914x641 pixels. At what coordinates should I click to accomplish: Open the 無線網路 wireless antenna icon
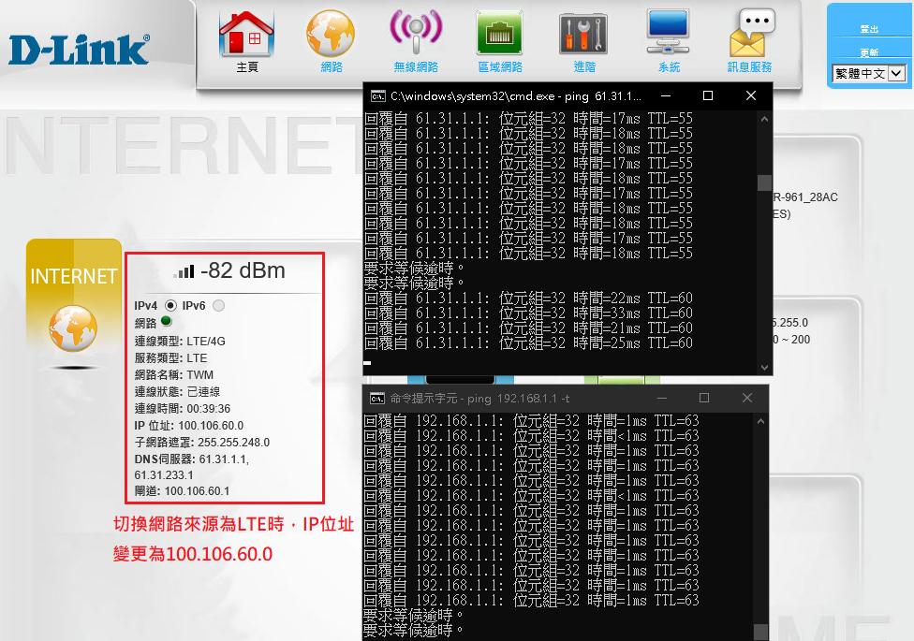click(x=415, y=35)
